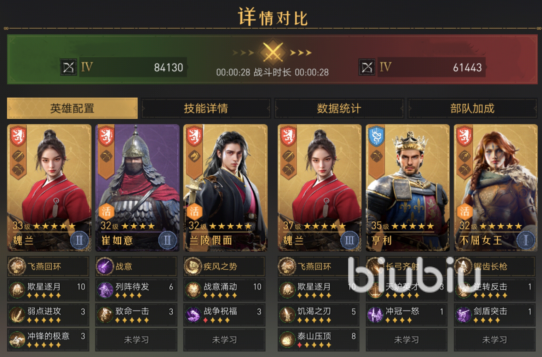Open the 数据统计 tab

click(x=339, y=108)
